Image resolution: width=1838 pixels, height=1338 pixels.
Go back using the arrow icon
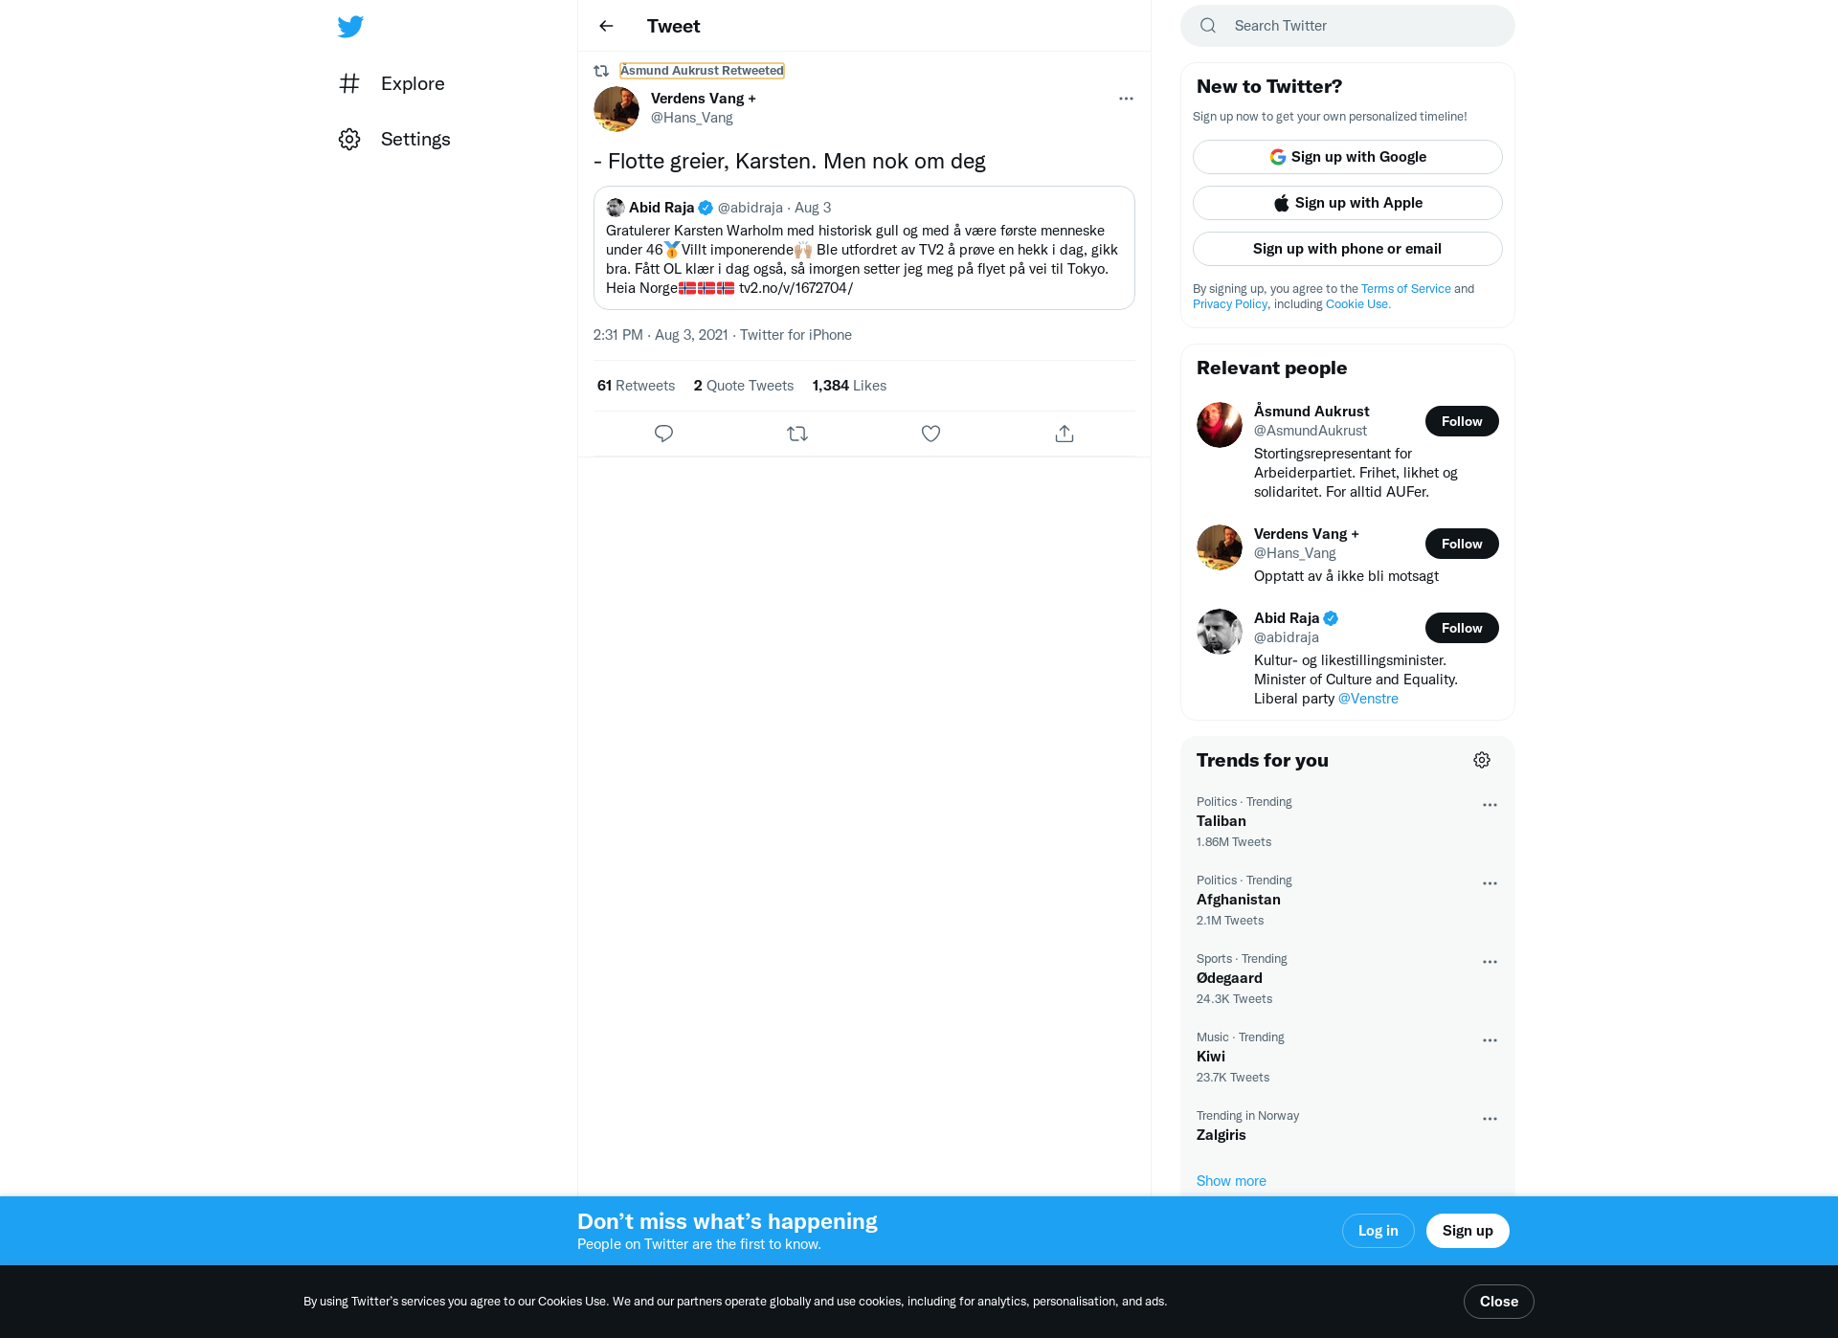pos(606,26)
